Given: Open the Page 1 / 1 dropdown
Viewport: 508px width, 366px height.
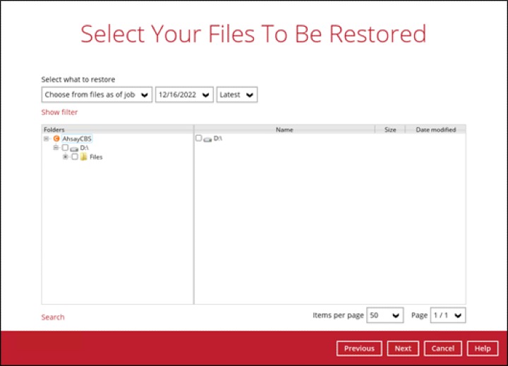Looking at the screenshot, I should click(x=448, y=315).
